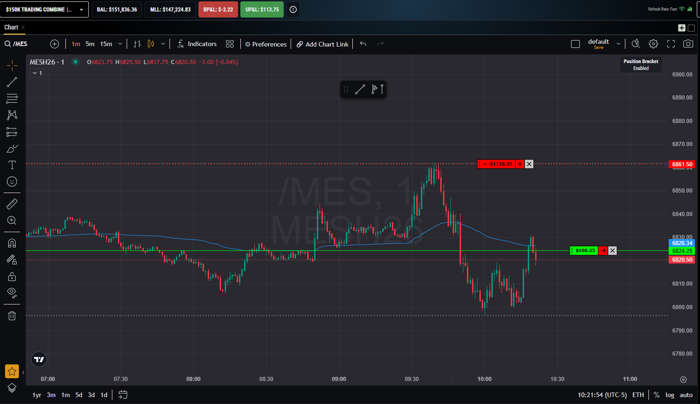Open the timeframe interval dropdown arrow

coord(120,44)
